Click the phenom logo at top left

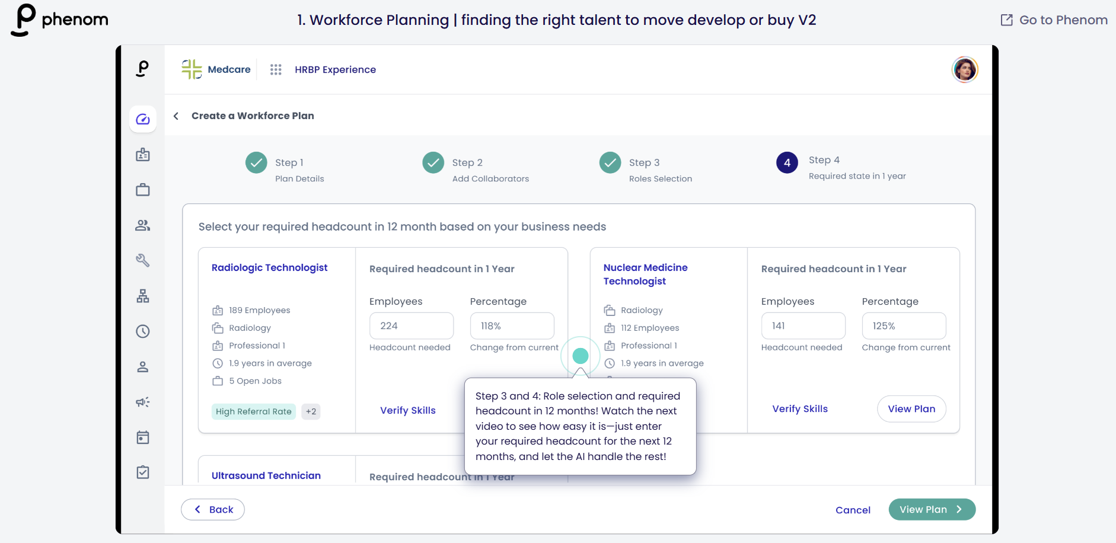[x=59, y=20]
